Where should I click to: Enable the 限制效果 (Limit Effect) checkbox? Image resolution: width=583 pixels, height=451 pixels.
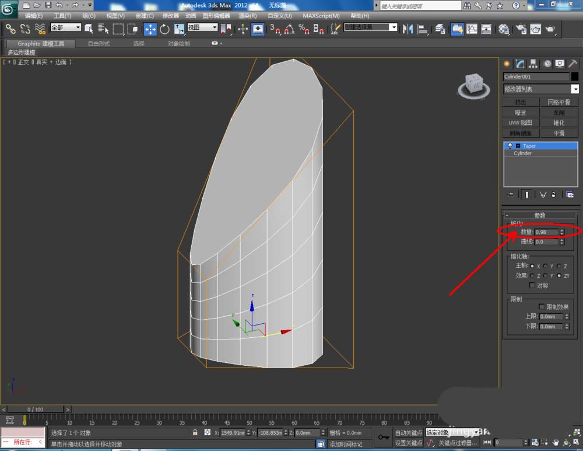pyautogui.click(x=542, y=306)
